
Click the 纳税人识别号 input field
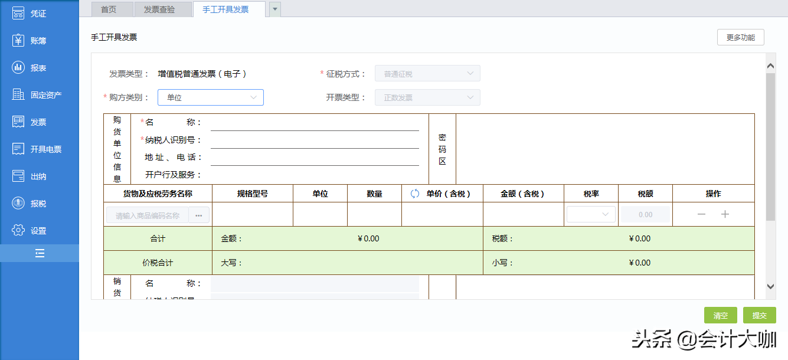313,140
